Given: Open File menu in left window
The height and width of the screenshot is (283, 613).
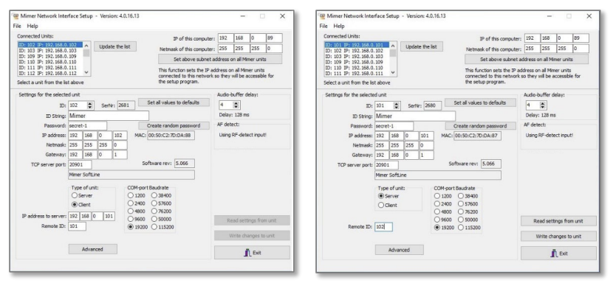Looking at the screenshot, I should pos(17,26).
